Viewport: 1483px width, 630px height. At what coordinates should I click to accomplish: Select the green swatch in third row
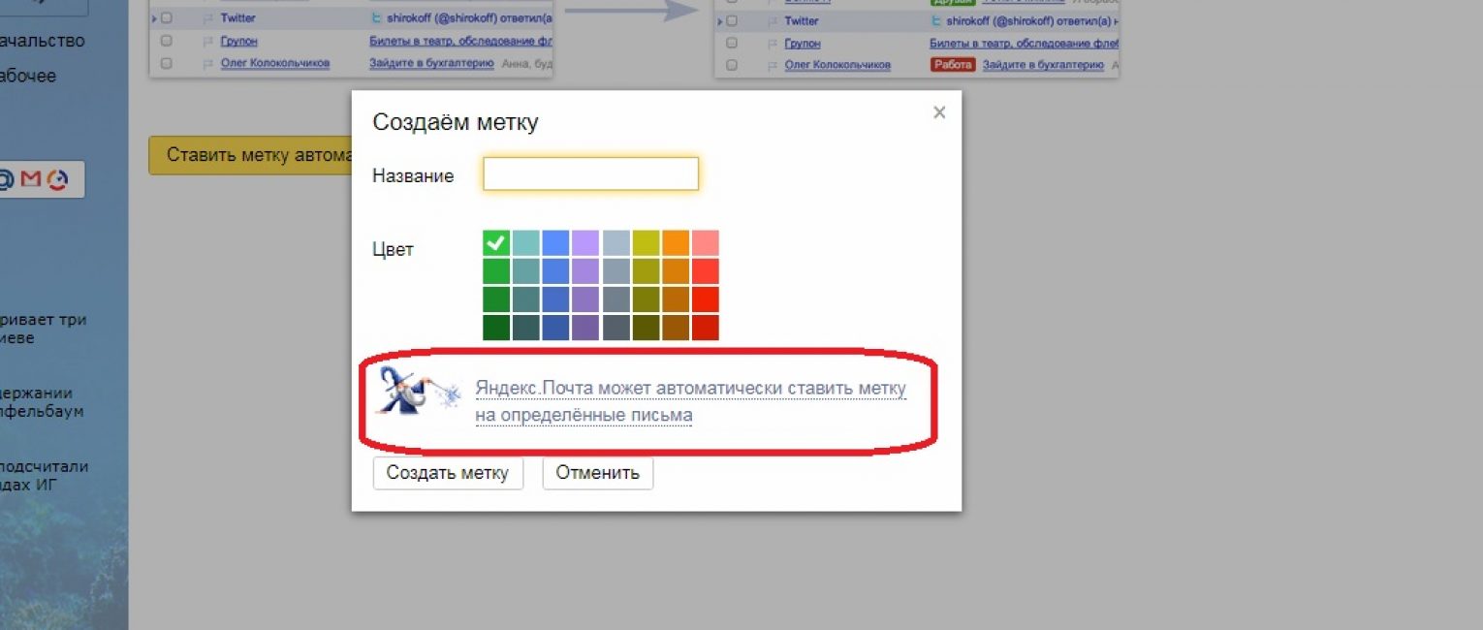click(496, 299)
